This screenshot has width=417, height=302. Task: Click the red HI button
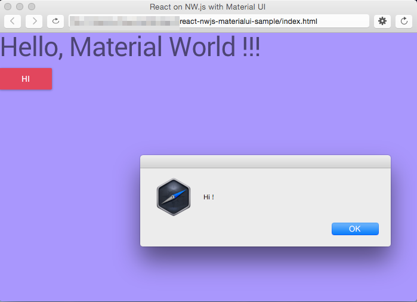tap(26, 79)
